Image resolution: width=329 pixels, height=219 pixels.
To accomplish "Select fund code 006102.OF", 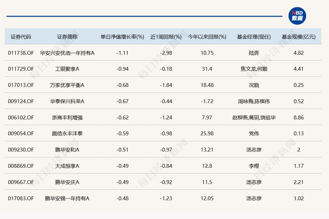I will [21, 117].
